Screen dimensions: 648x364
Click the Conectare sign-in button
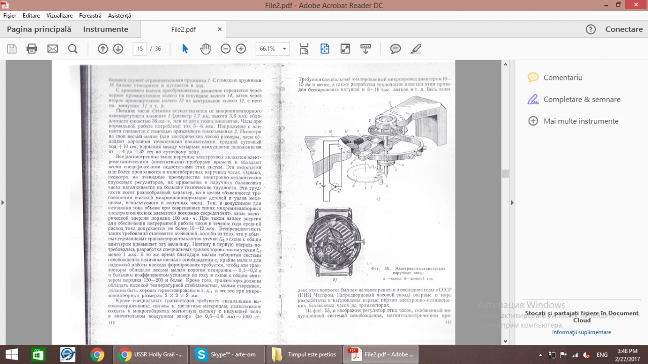[x=624, y=29]
